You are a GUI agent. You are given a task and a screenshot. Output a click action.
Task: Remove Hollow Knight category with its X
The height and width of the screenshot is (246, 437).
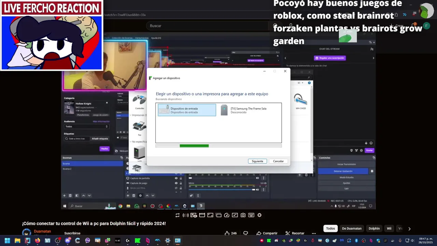click(107, 103)
